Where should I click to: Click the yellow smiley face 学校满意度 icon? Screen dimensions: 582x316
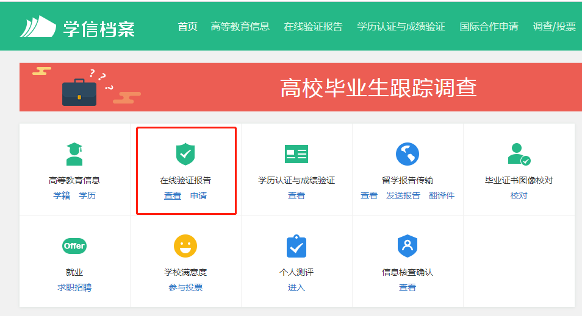[185, 246]
